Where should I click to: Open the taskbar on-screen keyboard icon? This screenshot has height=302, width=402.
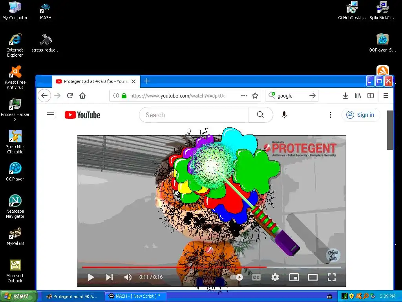[x=330, y=296]
